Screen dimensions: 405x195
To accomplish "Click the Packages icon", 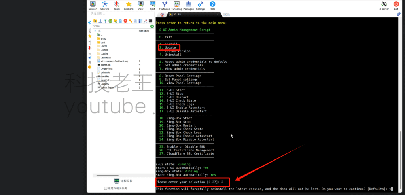I will (x=188, y=5).
